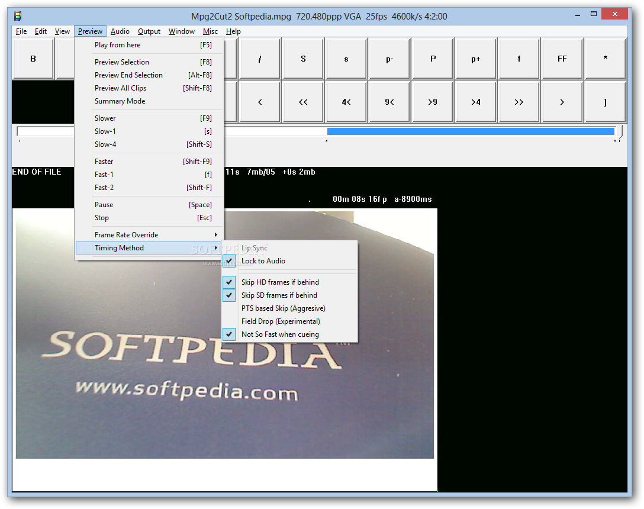Click the lowercase s slow button

[x=346, y=59]
